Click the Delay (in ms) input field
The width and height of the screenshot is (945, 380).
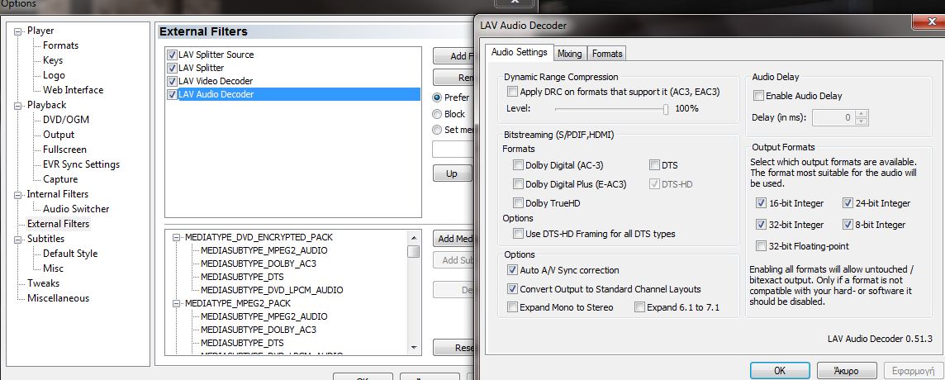click(x=834, y=117)
